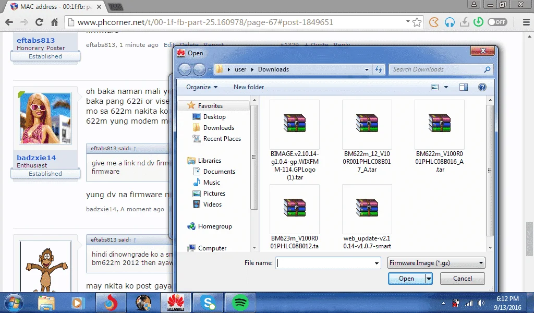Open the Chrome hamburger menu
Image resolution: width=534 pixels, height=313 pixels.
coord(526,22)
